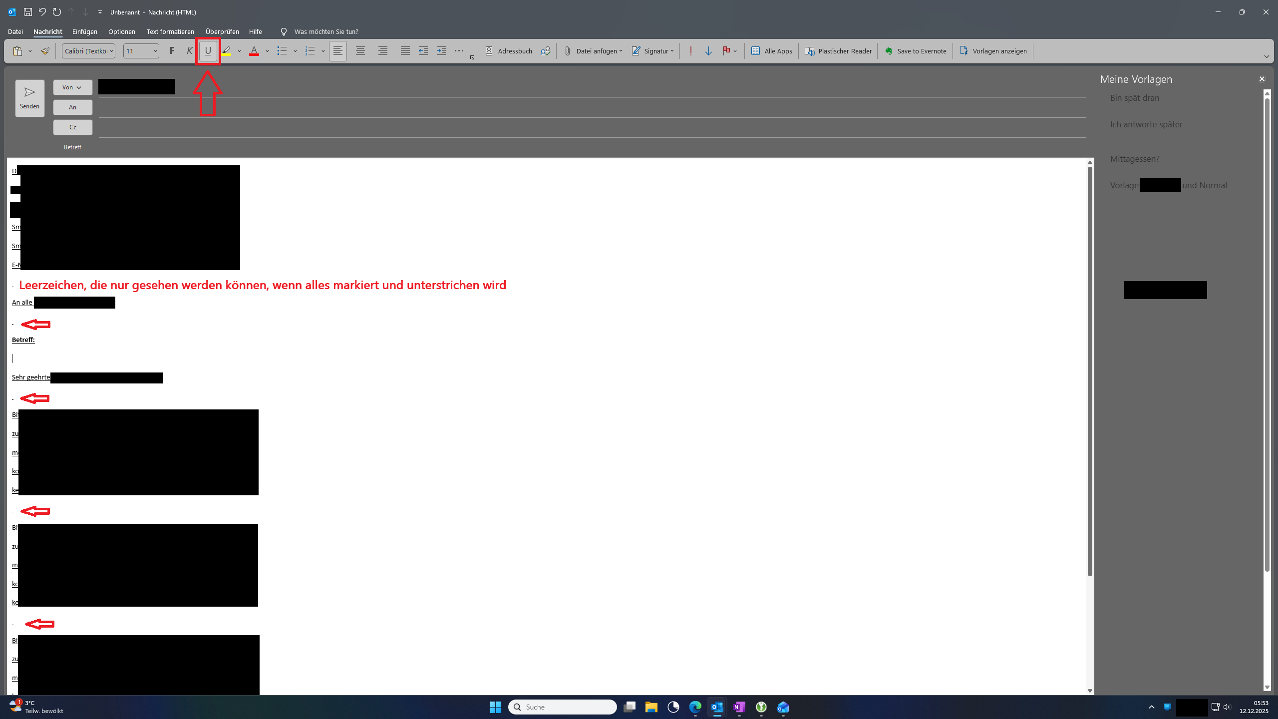Set low importance with down arrow
This screenshot has width=1278, height=719.
[x=708, y=51]
